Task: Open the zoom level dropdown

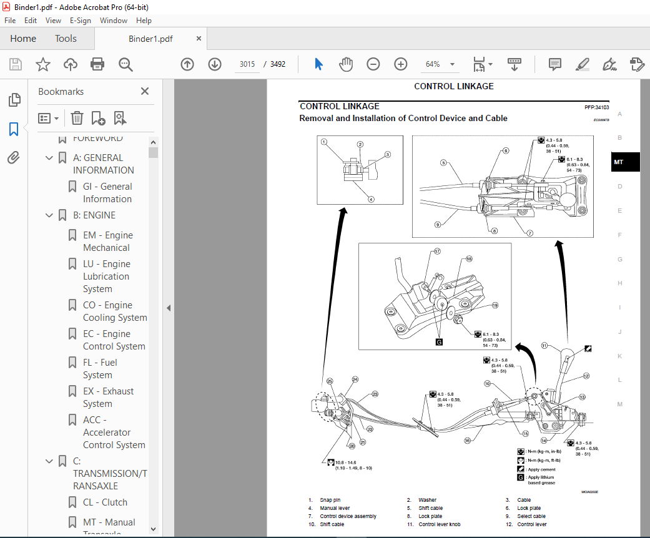Action: pos(452,64)
